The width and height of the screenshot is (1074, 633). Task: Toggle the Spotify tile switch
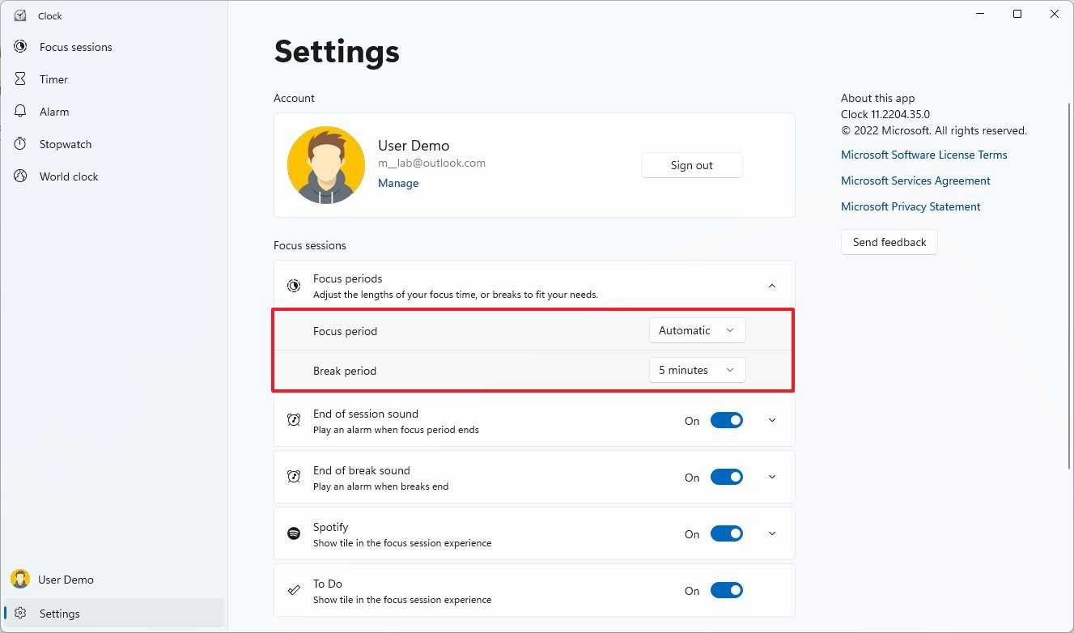click(726, 533)
